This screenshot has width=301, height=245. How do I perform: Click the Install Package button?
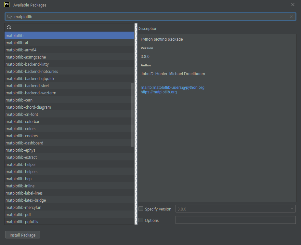23,235
